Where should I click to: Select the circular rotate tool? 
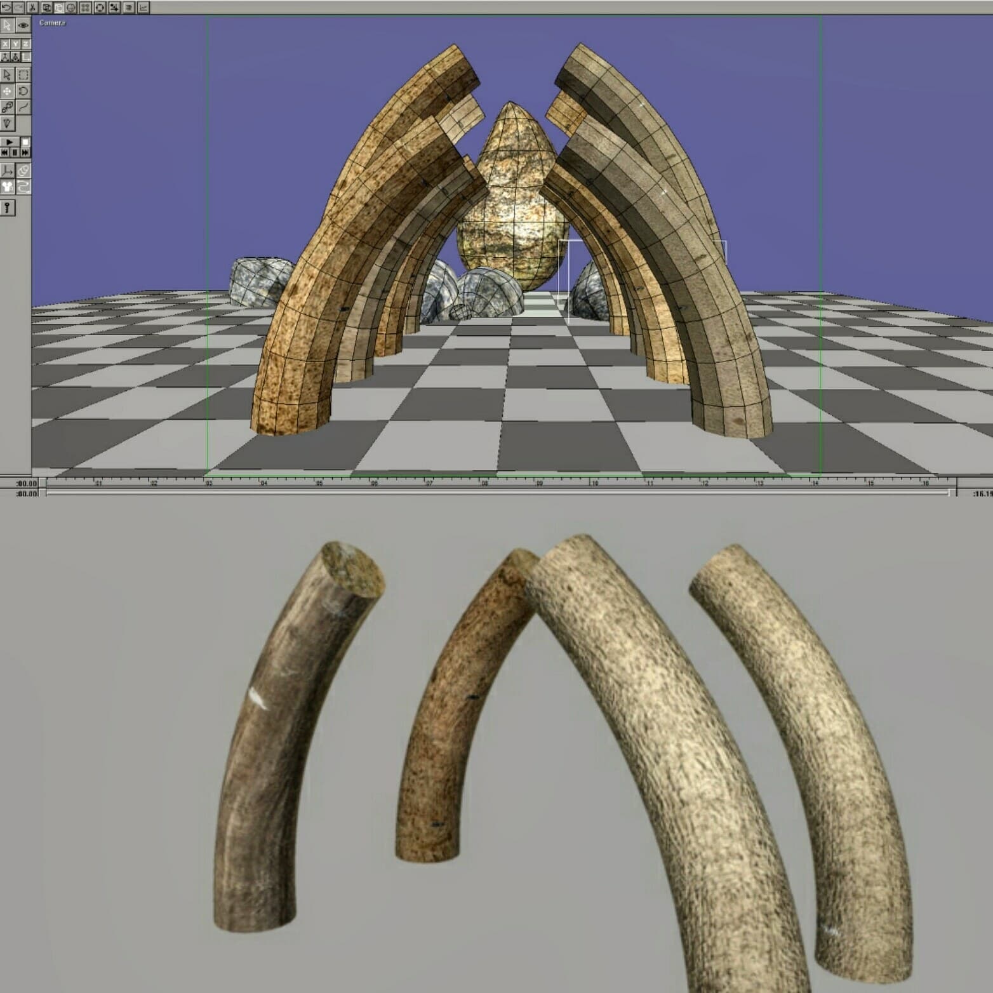23,91
